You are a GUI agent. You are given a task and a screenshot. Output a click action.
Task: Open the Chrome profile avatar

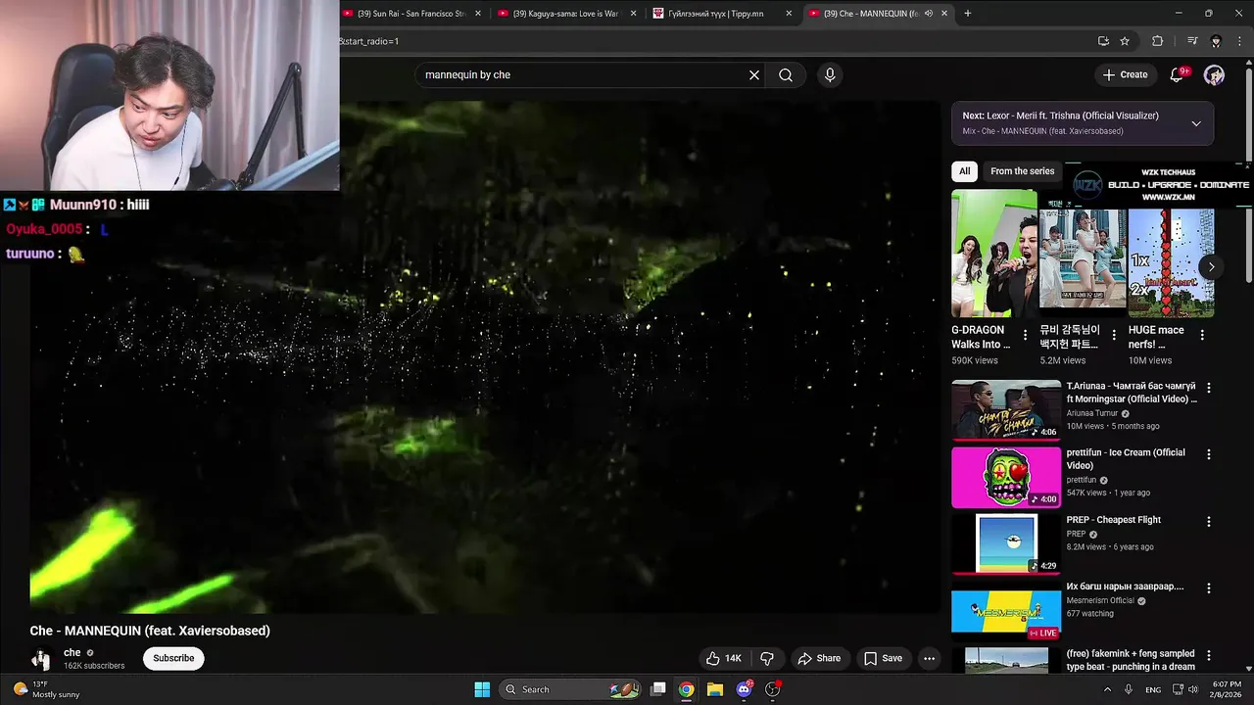1216,41
